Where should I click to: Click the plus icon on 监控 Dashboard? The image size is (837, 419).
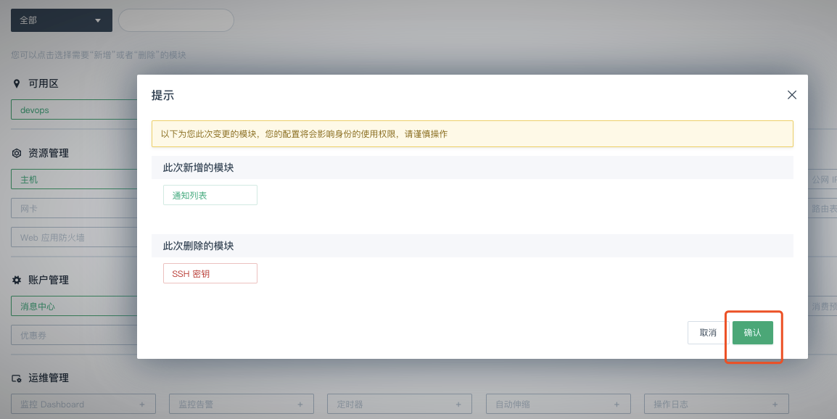click(x=142, y=405)
